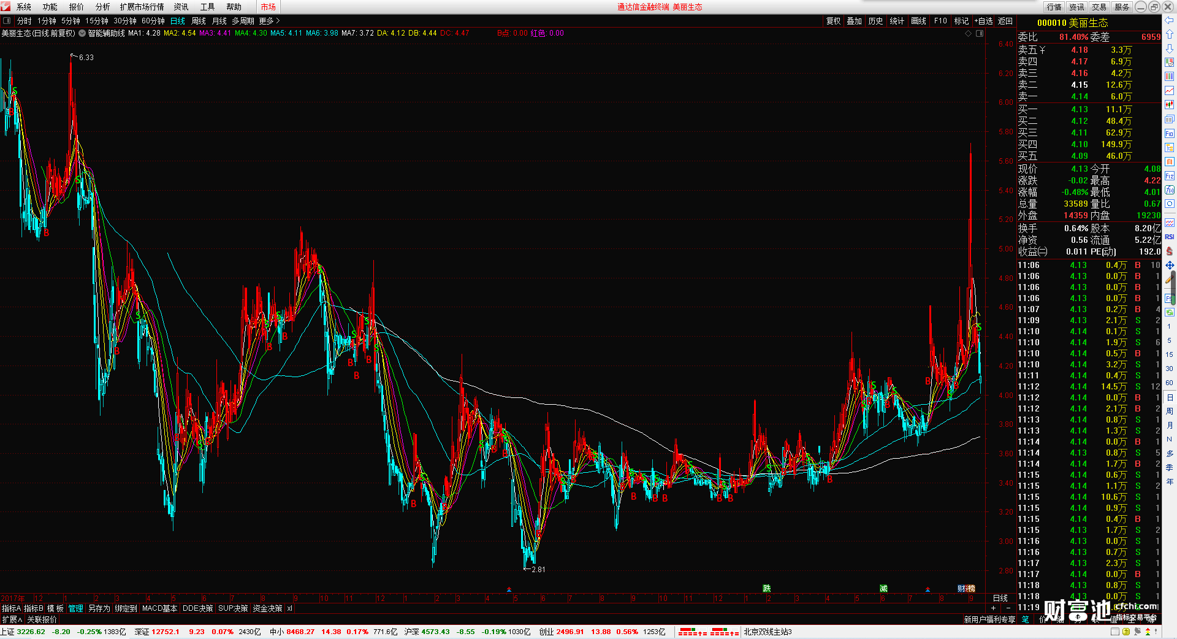Click the F12 icon in right sidebar

(x=1170, y=176)
